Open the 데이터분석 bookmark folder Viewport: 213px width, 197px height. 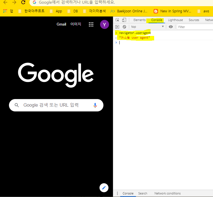point(94,11)
